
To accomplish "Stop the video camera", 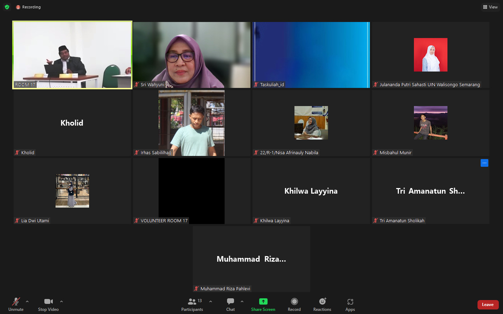I will click(x=48, y=304).
